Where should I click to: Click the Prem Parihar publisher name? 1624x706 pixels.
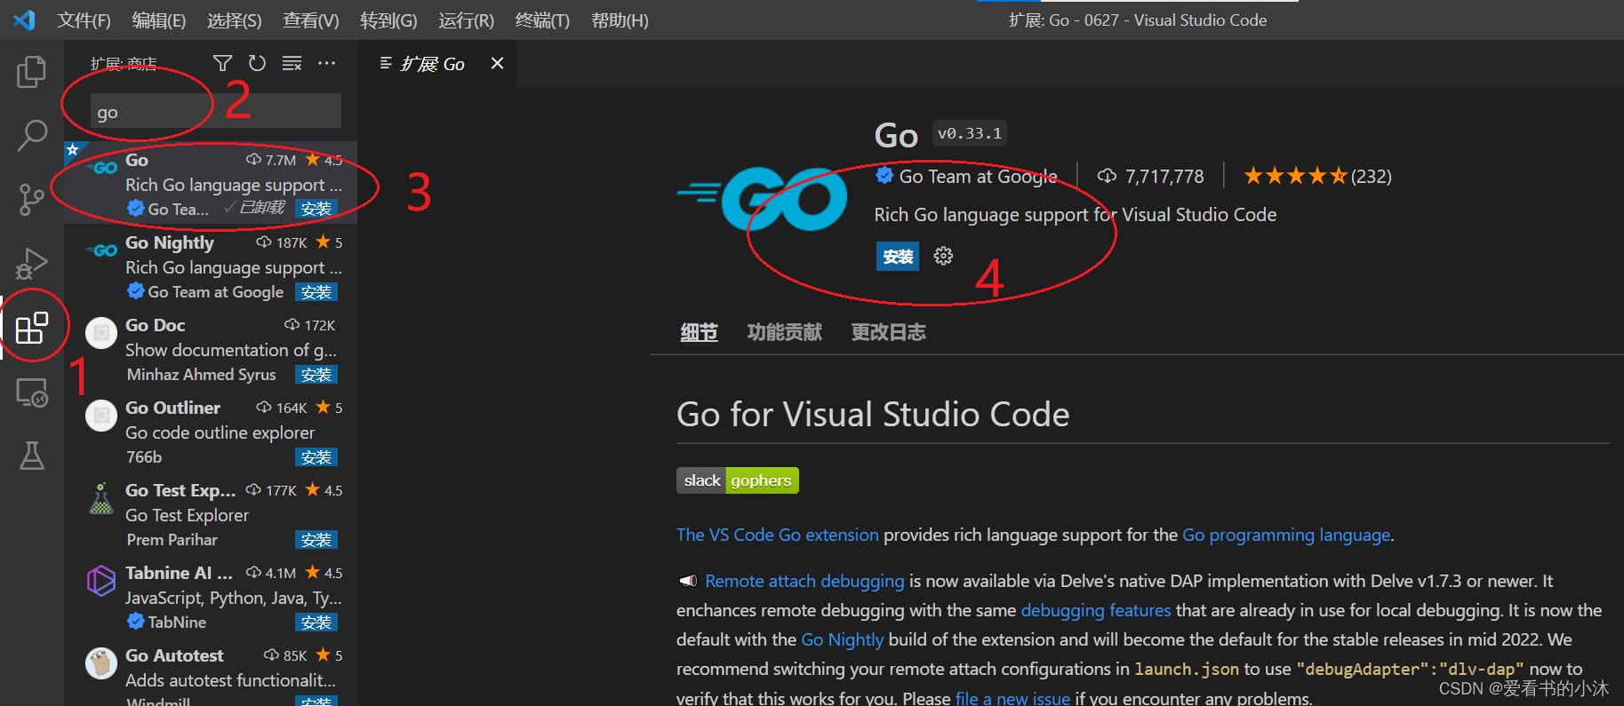click(172, 540)
